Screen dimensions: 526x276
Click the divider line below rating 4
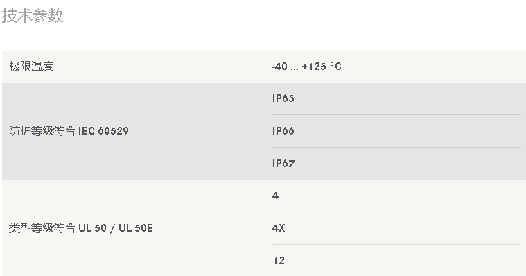click(x=396, y=212)
